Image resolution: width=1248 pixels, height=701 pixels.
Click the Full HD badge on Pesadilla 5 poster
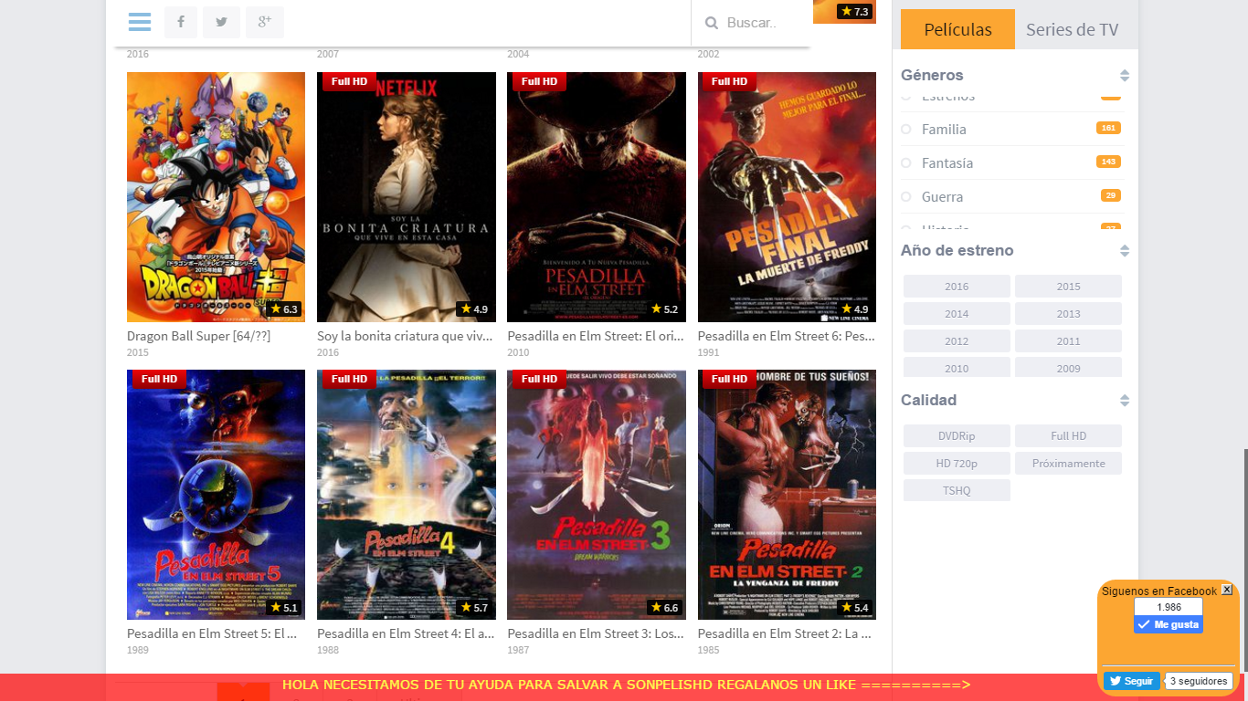click(x=159, y=379)
